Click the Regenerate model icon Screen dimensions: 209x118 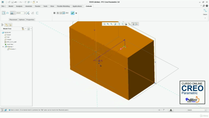tap(25, 2)
